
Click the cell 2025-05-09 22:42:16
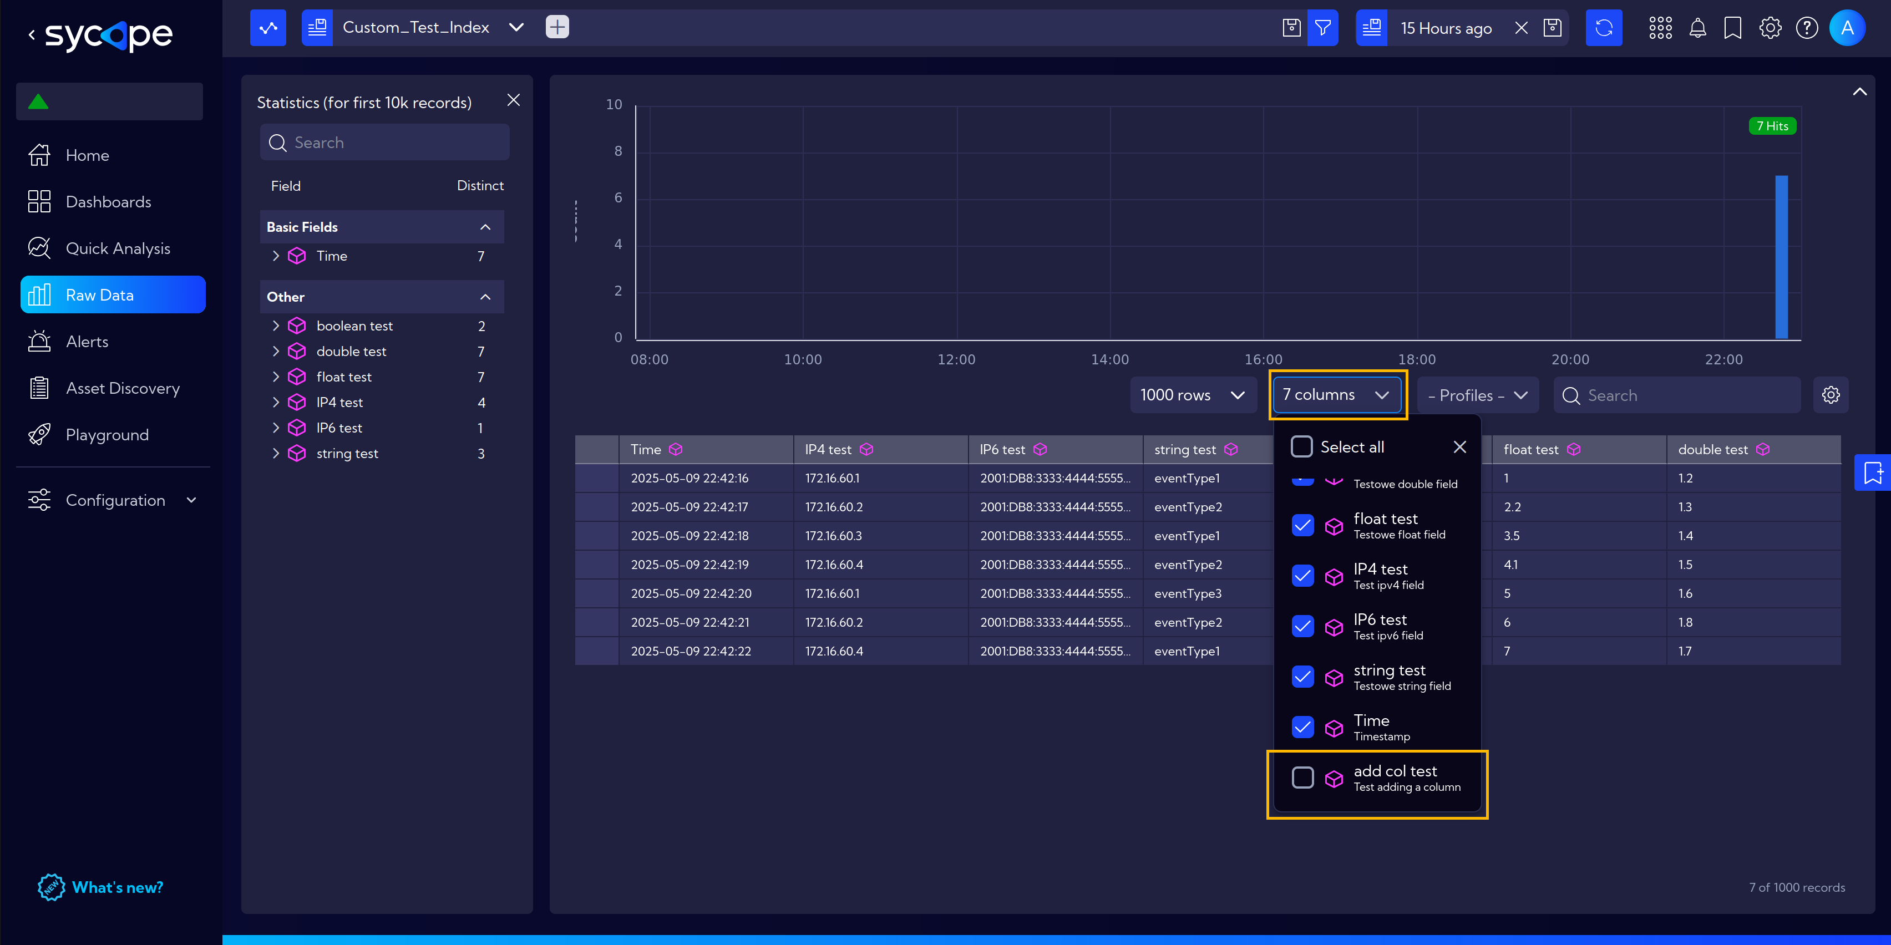pos(690,477)
